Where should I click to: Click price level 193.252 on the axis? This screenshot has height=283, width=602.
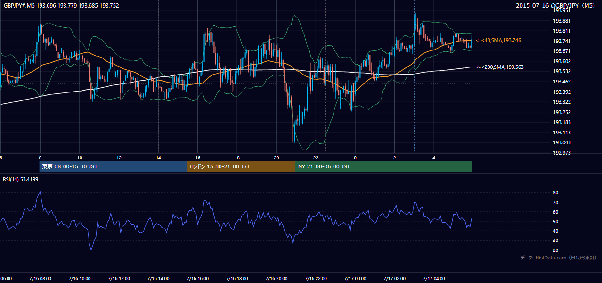coord(562,112)
